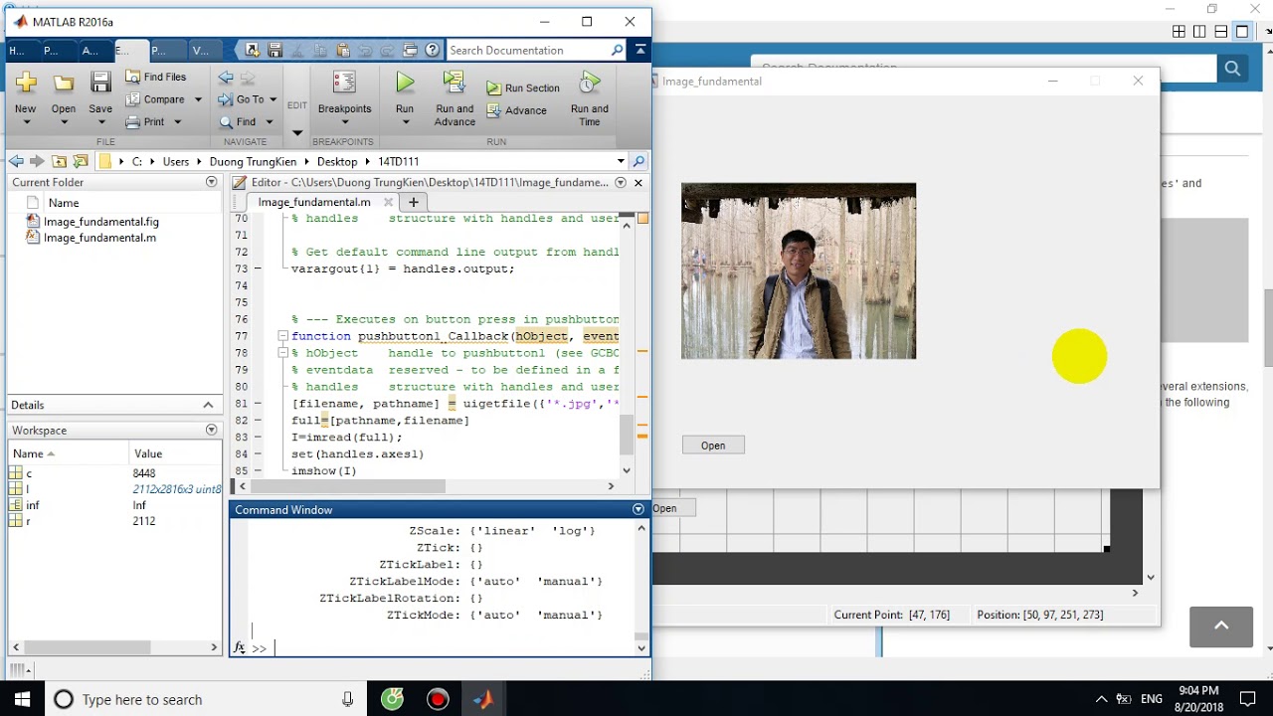Screen dimensions: 1273x716
Task: Click the Advance button in RUN section
Action: click(516, 110)
